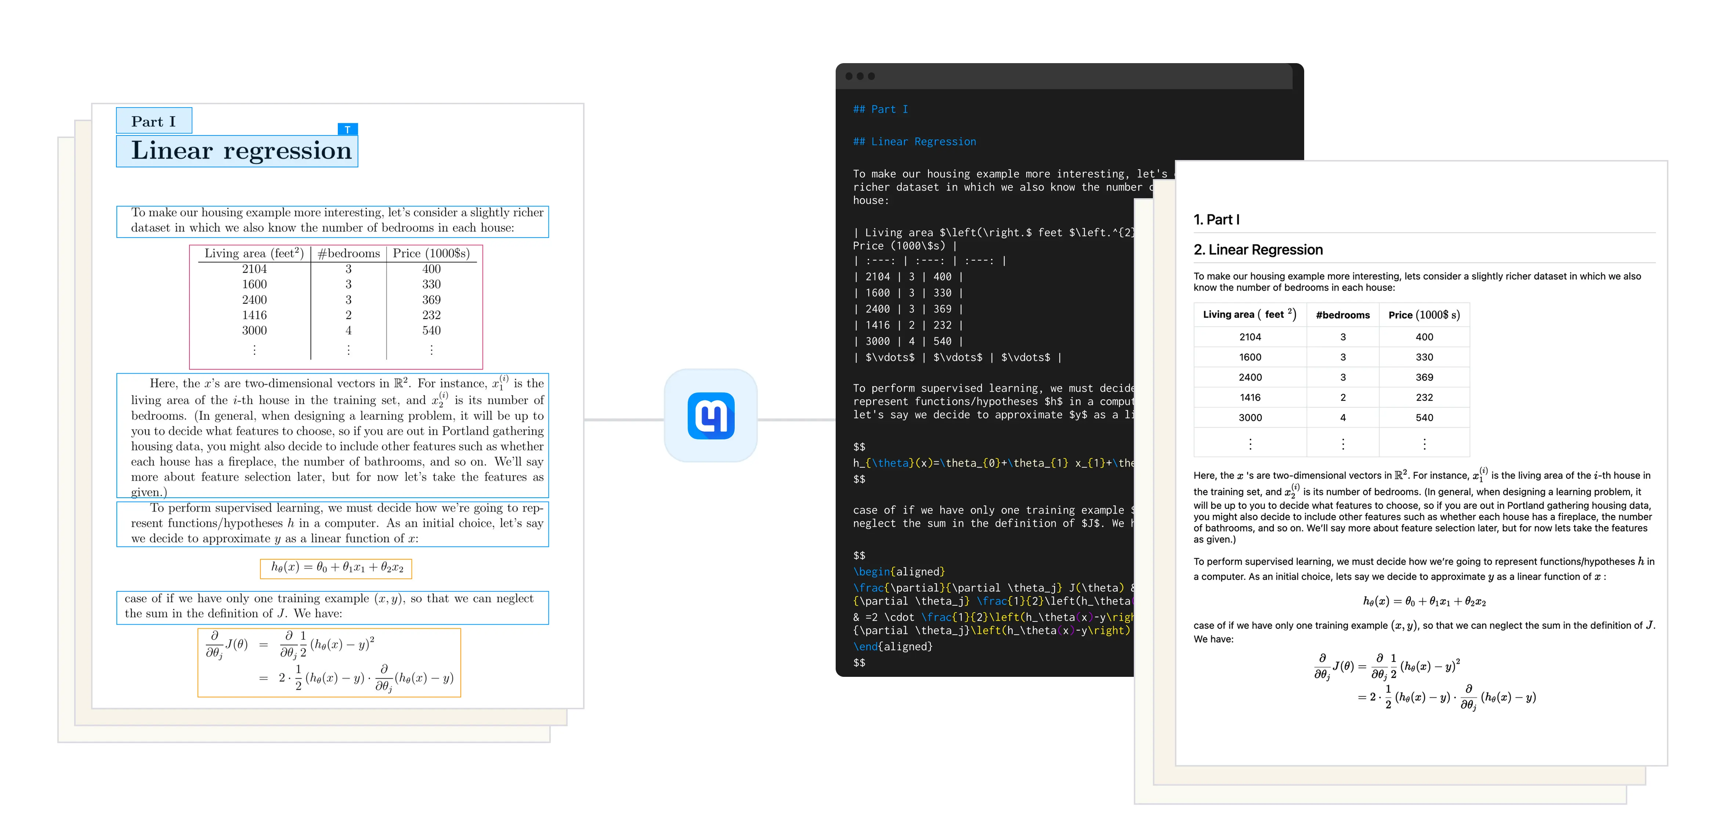The width and height of the screenshot is (1711, 831).
Task: Click the '3000' cell in the right page table
Action: point(1250,417)
